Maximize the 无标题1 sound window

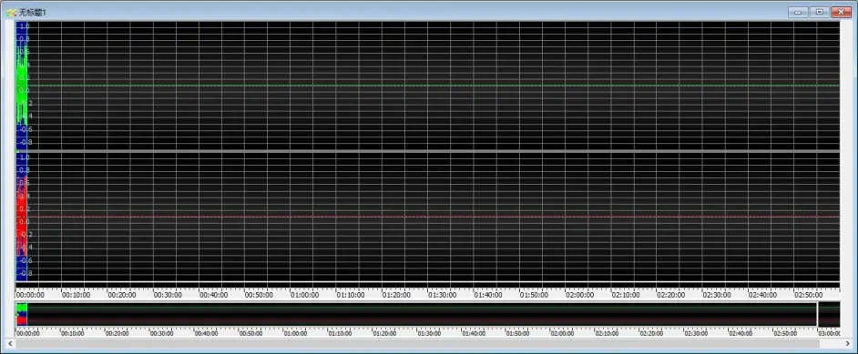pyautogui.click(x=819, y=12)
